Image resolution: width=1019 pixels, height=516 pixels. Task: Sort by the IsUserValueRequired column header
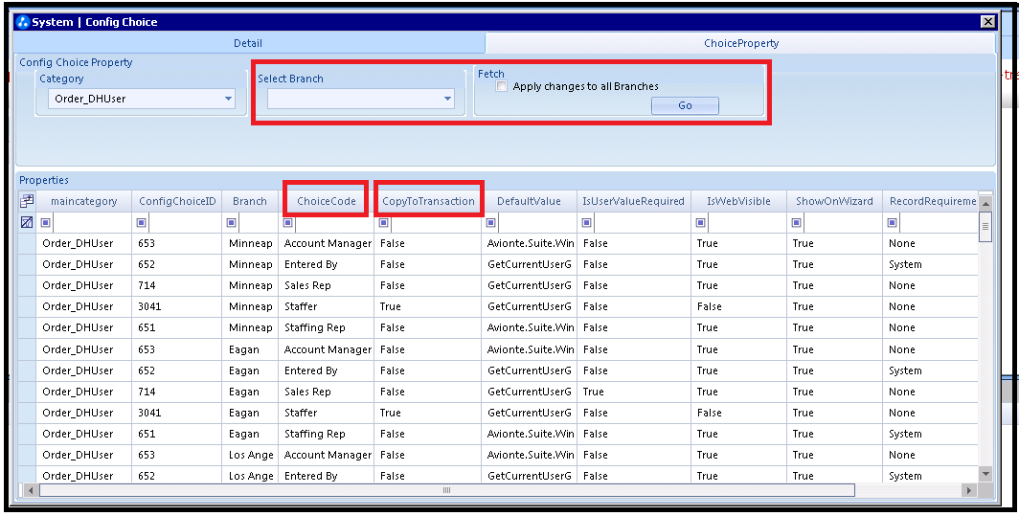coord(634,201)
